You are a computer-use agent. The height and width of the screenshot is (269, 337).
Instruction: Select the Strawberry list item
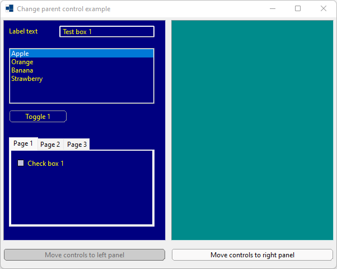[x=27, y=79]
